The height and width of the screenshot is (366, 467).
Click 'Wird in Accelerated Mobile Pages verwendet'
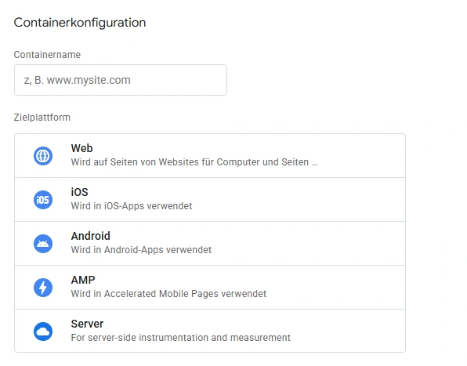pos(168,294)
